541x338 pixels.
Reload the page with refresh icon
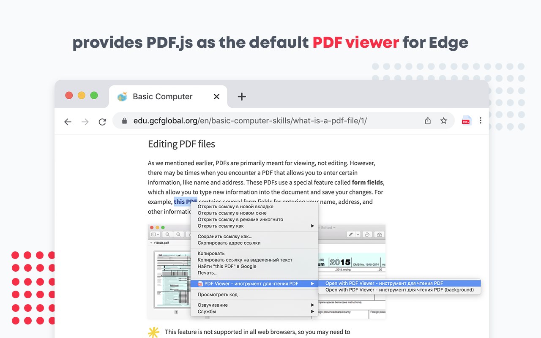point(102,122)
